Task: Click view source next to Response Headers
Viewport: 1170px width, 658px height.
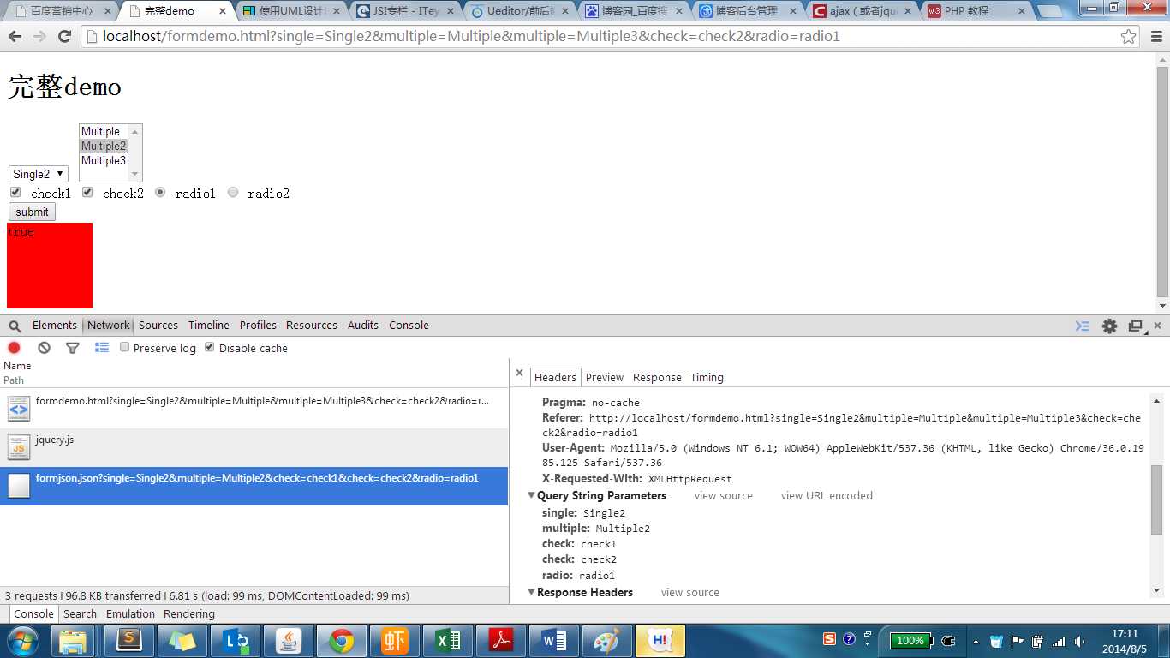Action: [690, 593]
